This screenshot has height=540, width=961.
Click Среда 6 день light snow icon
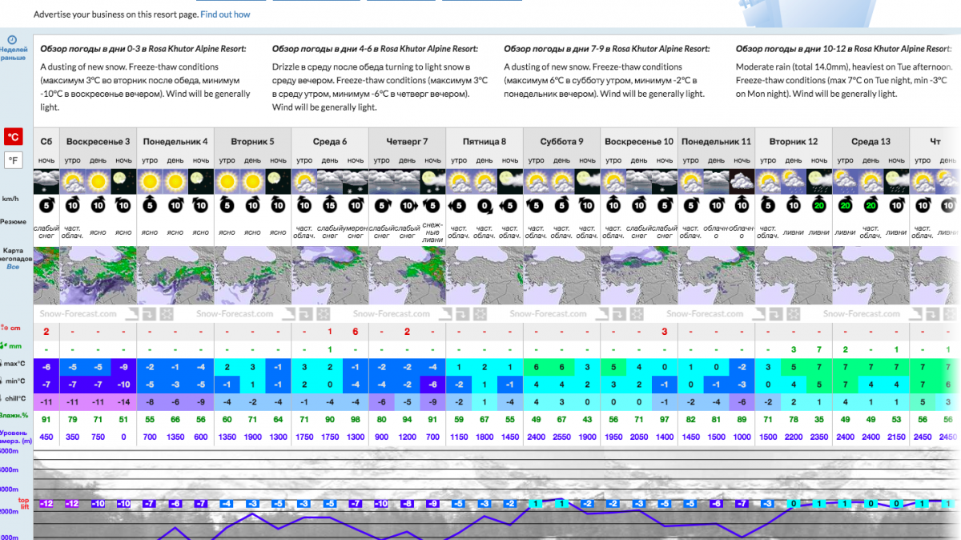pyautogui.click(x=329, y=179)
